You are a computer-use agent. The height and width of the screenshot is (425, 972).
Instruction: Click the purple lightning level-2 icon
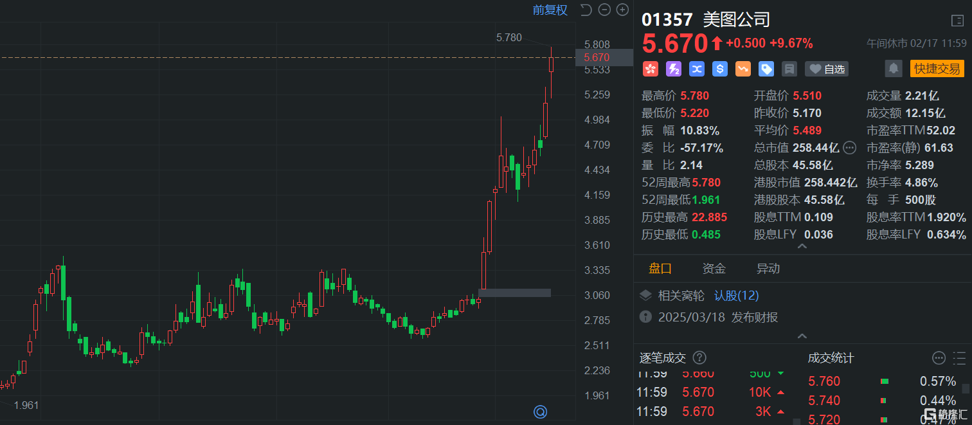click(673, 69)
